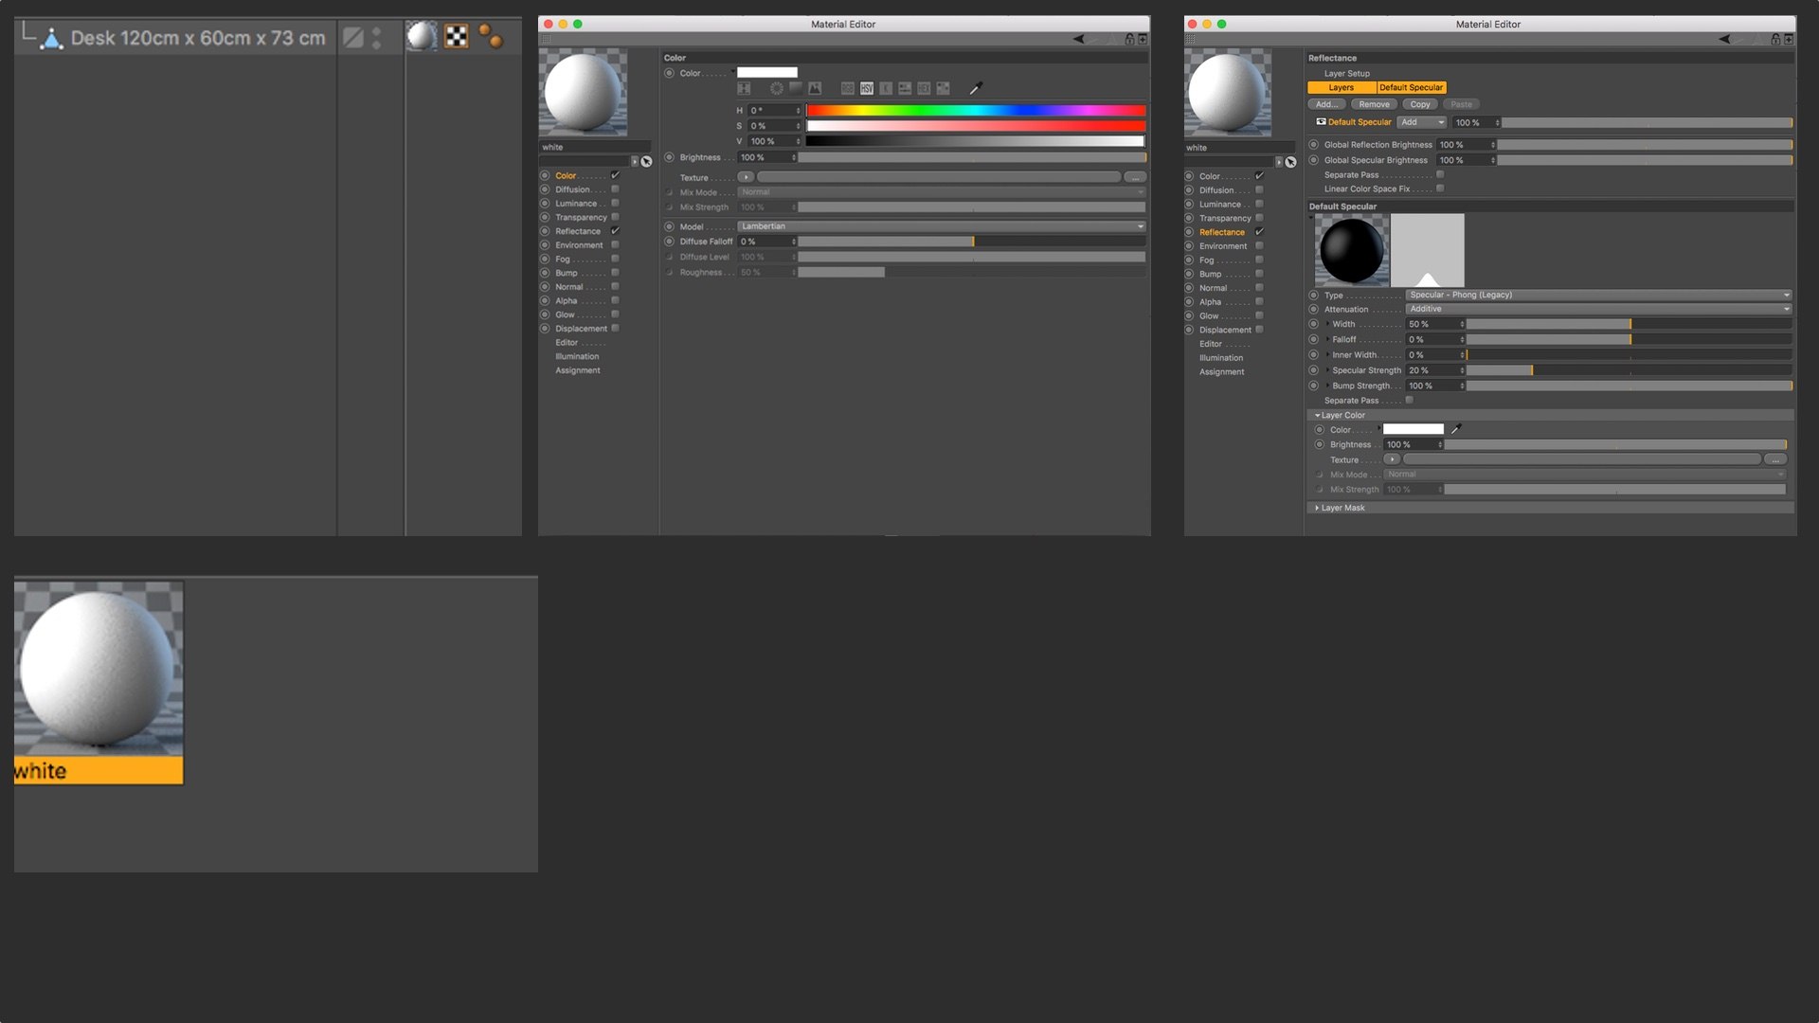This screenshot has width=1819, height=1023.
Task: Click the Remove layer button
Action: point(1374,104)
